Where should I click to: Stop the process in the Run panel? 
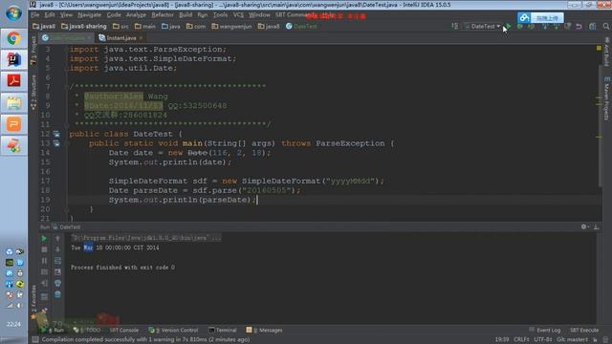pyautogui.click(x=44, y=249)
